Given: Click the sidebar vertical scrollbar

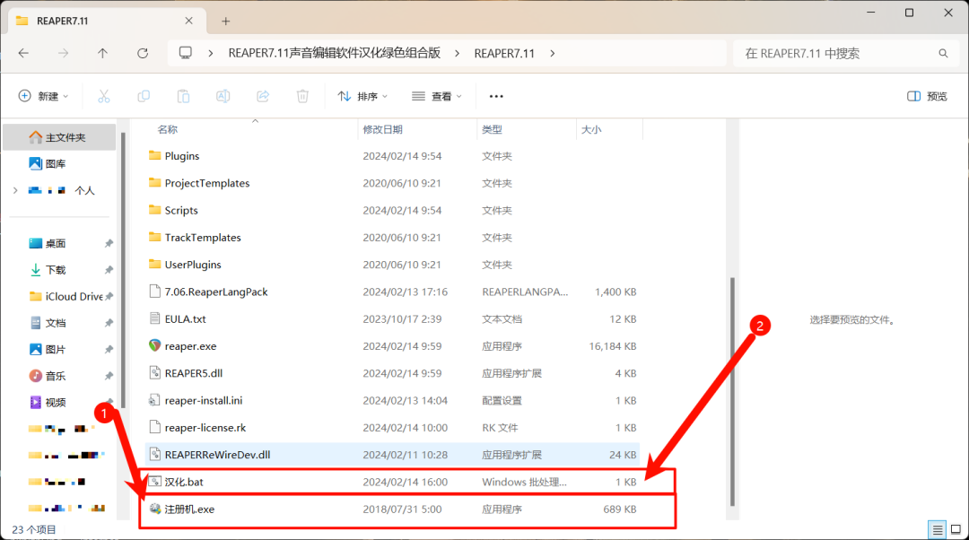Looking at the screenshot, I should tap(123, 271).
